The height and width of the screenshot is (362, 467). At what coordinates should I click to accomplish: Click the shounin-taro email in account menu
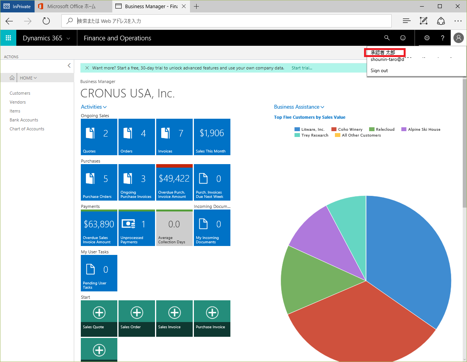tap(387, 60)
